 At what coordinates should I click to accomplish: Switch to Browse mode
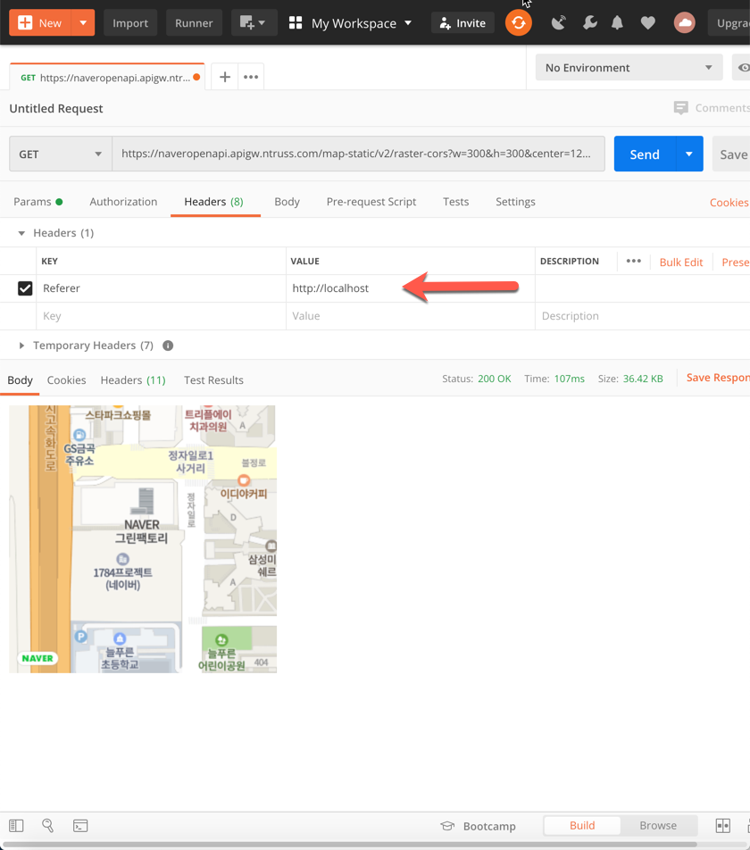[x=658, y=826]
